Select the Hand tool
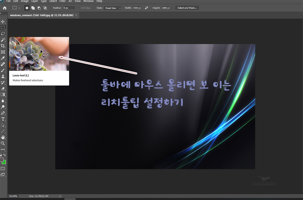 [3, 137]
